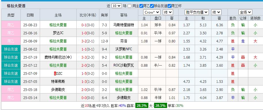
Task: Click the red 大 result on 25-07-19
Action: 255,57
